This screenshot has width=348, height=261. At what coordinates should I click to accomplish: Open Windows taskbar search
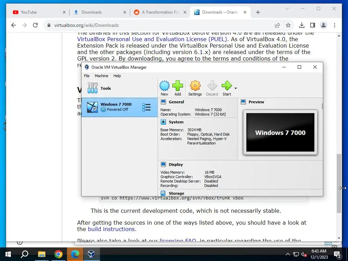pos(24,254)
